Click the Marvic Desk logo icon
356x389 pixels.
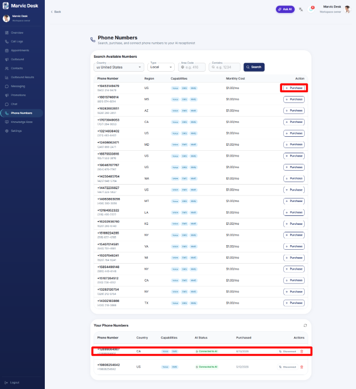tap(5, 5)
